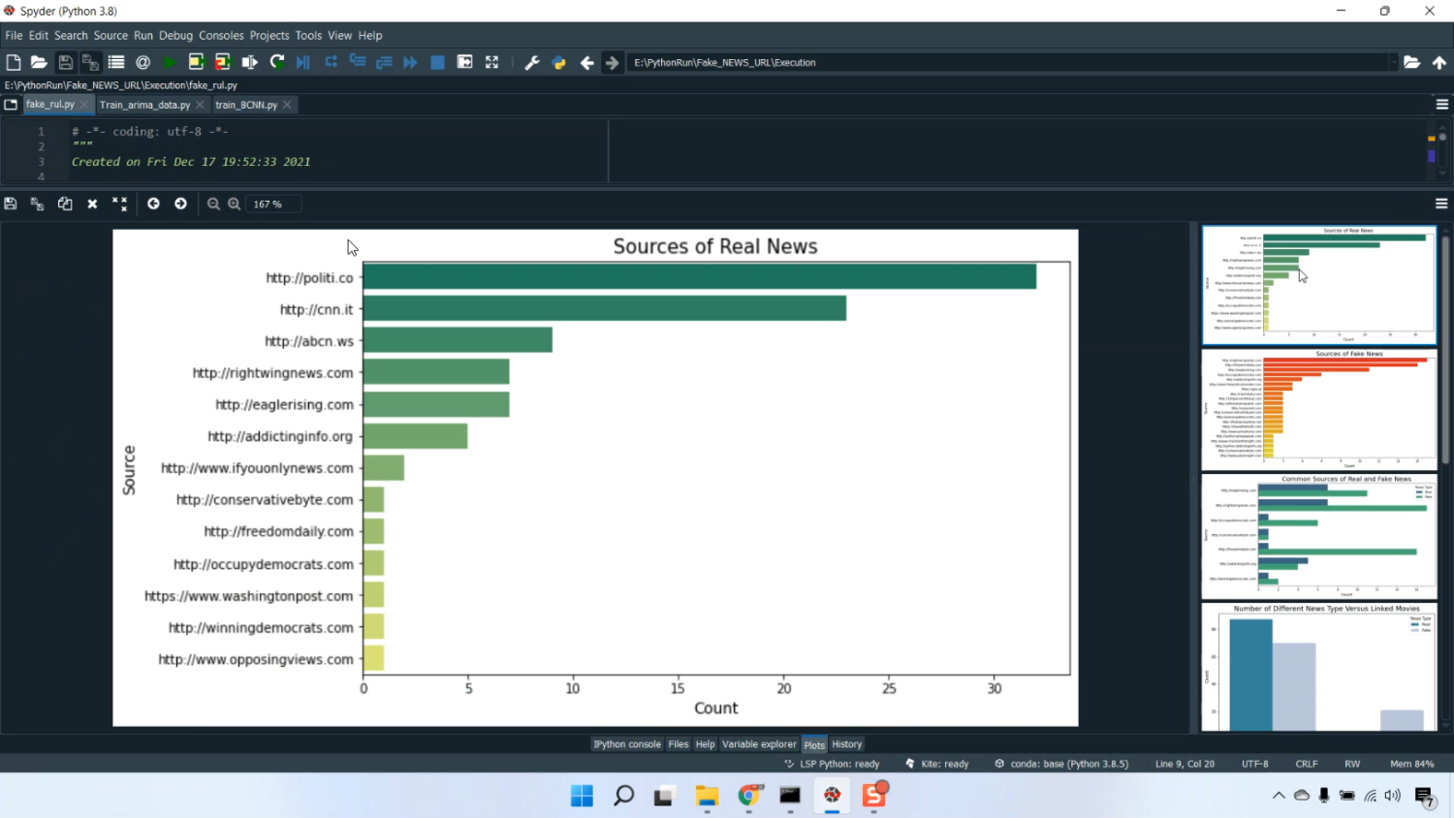Show the next plot
Viewport: 1454px width, 818px height.
(x=180, y=204)
